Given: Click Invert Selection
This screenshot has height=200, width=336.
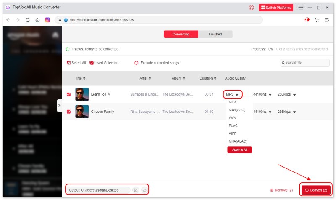Looking at the screenshot, I should click(x=104, y=63).
